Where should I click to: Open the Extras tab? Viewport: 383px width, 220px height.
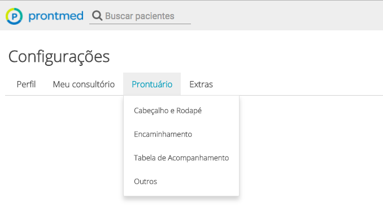(201, 84)
